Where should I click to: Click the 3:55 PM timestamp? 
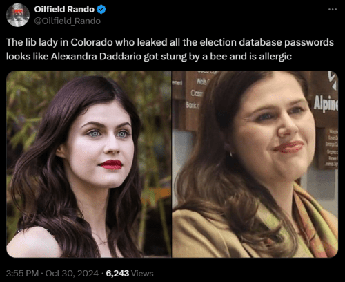point(22,274)
